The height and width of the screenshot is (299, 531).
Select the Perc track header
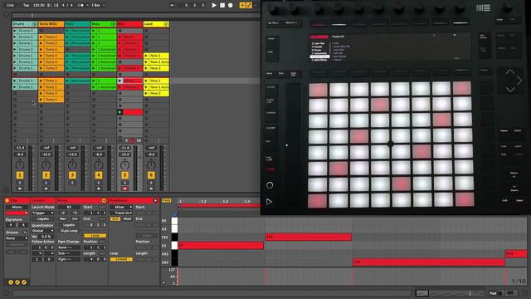click(77, 24)
